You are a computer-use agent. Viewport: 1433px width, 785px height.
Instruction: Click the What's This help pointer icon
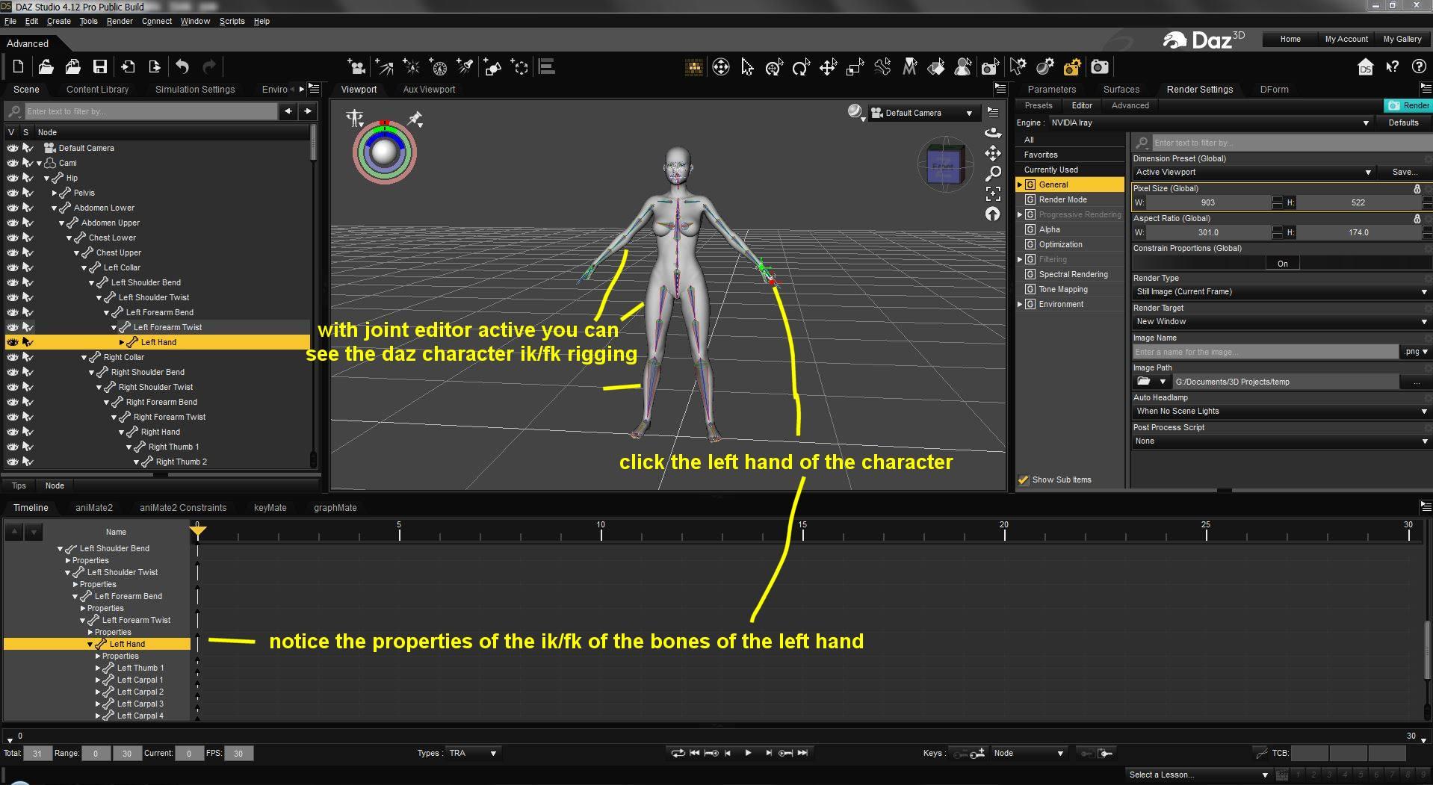(1392, 67)
